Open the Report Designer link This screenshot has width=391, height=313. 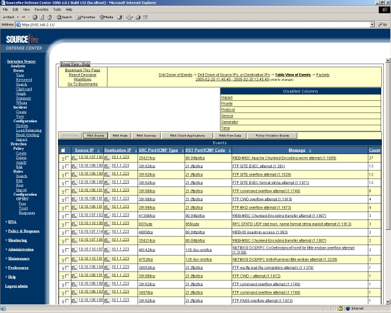coord(82,75)
